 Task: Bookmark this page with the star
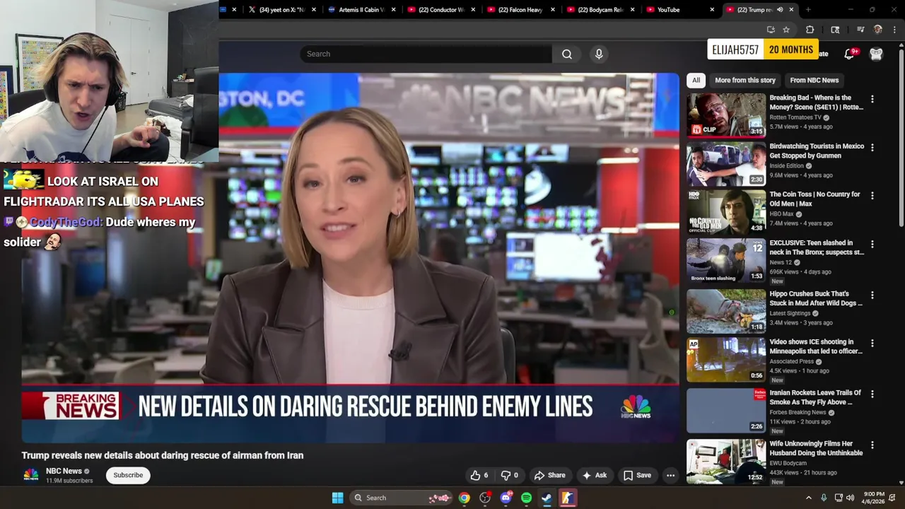pyautogui.click(x=786, y=30)
